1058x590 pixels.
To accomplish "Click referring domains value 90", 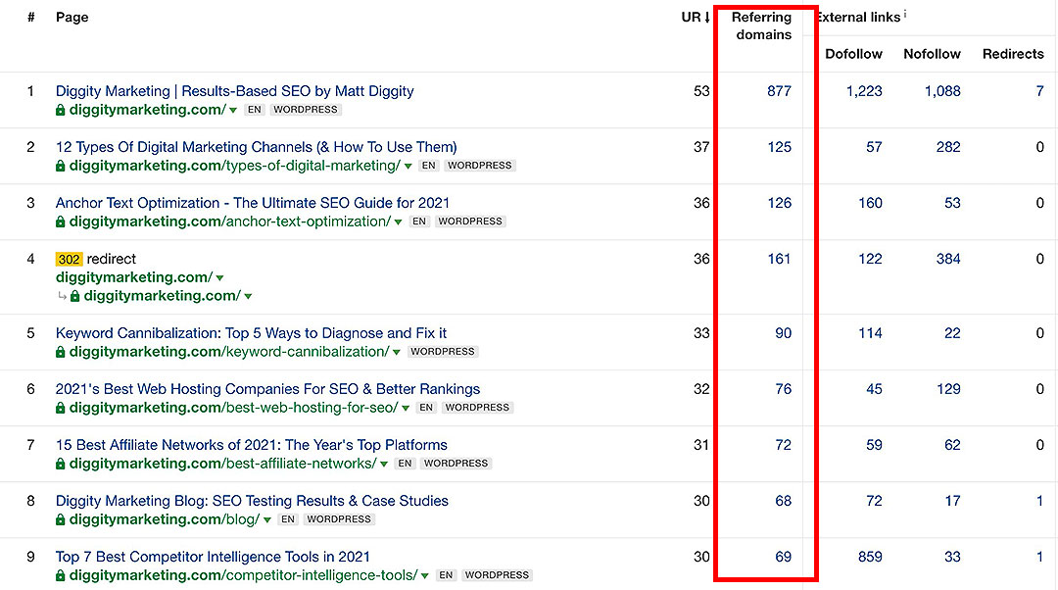I will point(784,333).
